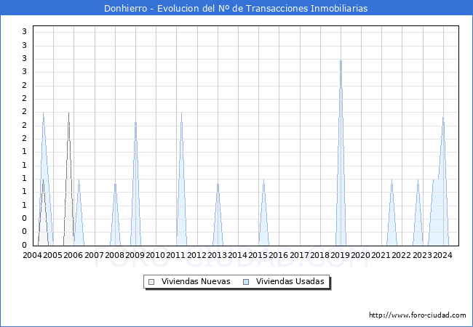Click the 2015 x-axis label
Screen dimensions: 473x327
[258, 255]
